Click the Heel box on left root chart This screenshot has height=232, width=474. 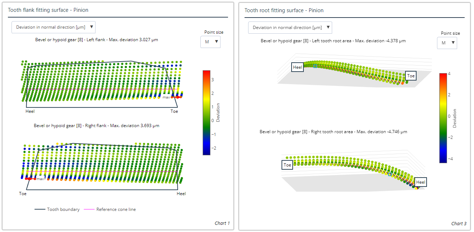[297, 67]
